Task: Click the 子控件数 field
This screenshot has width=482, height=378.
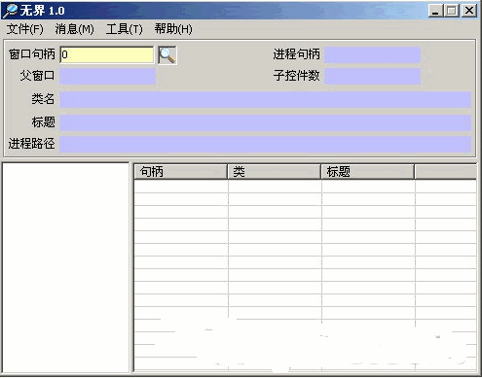Action: pos(372,76)
